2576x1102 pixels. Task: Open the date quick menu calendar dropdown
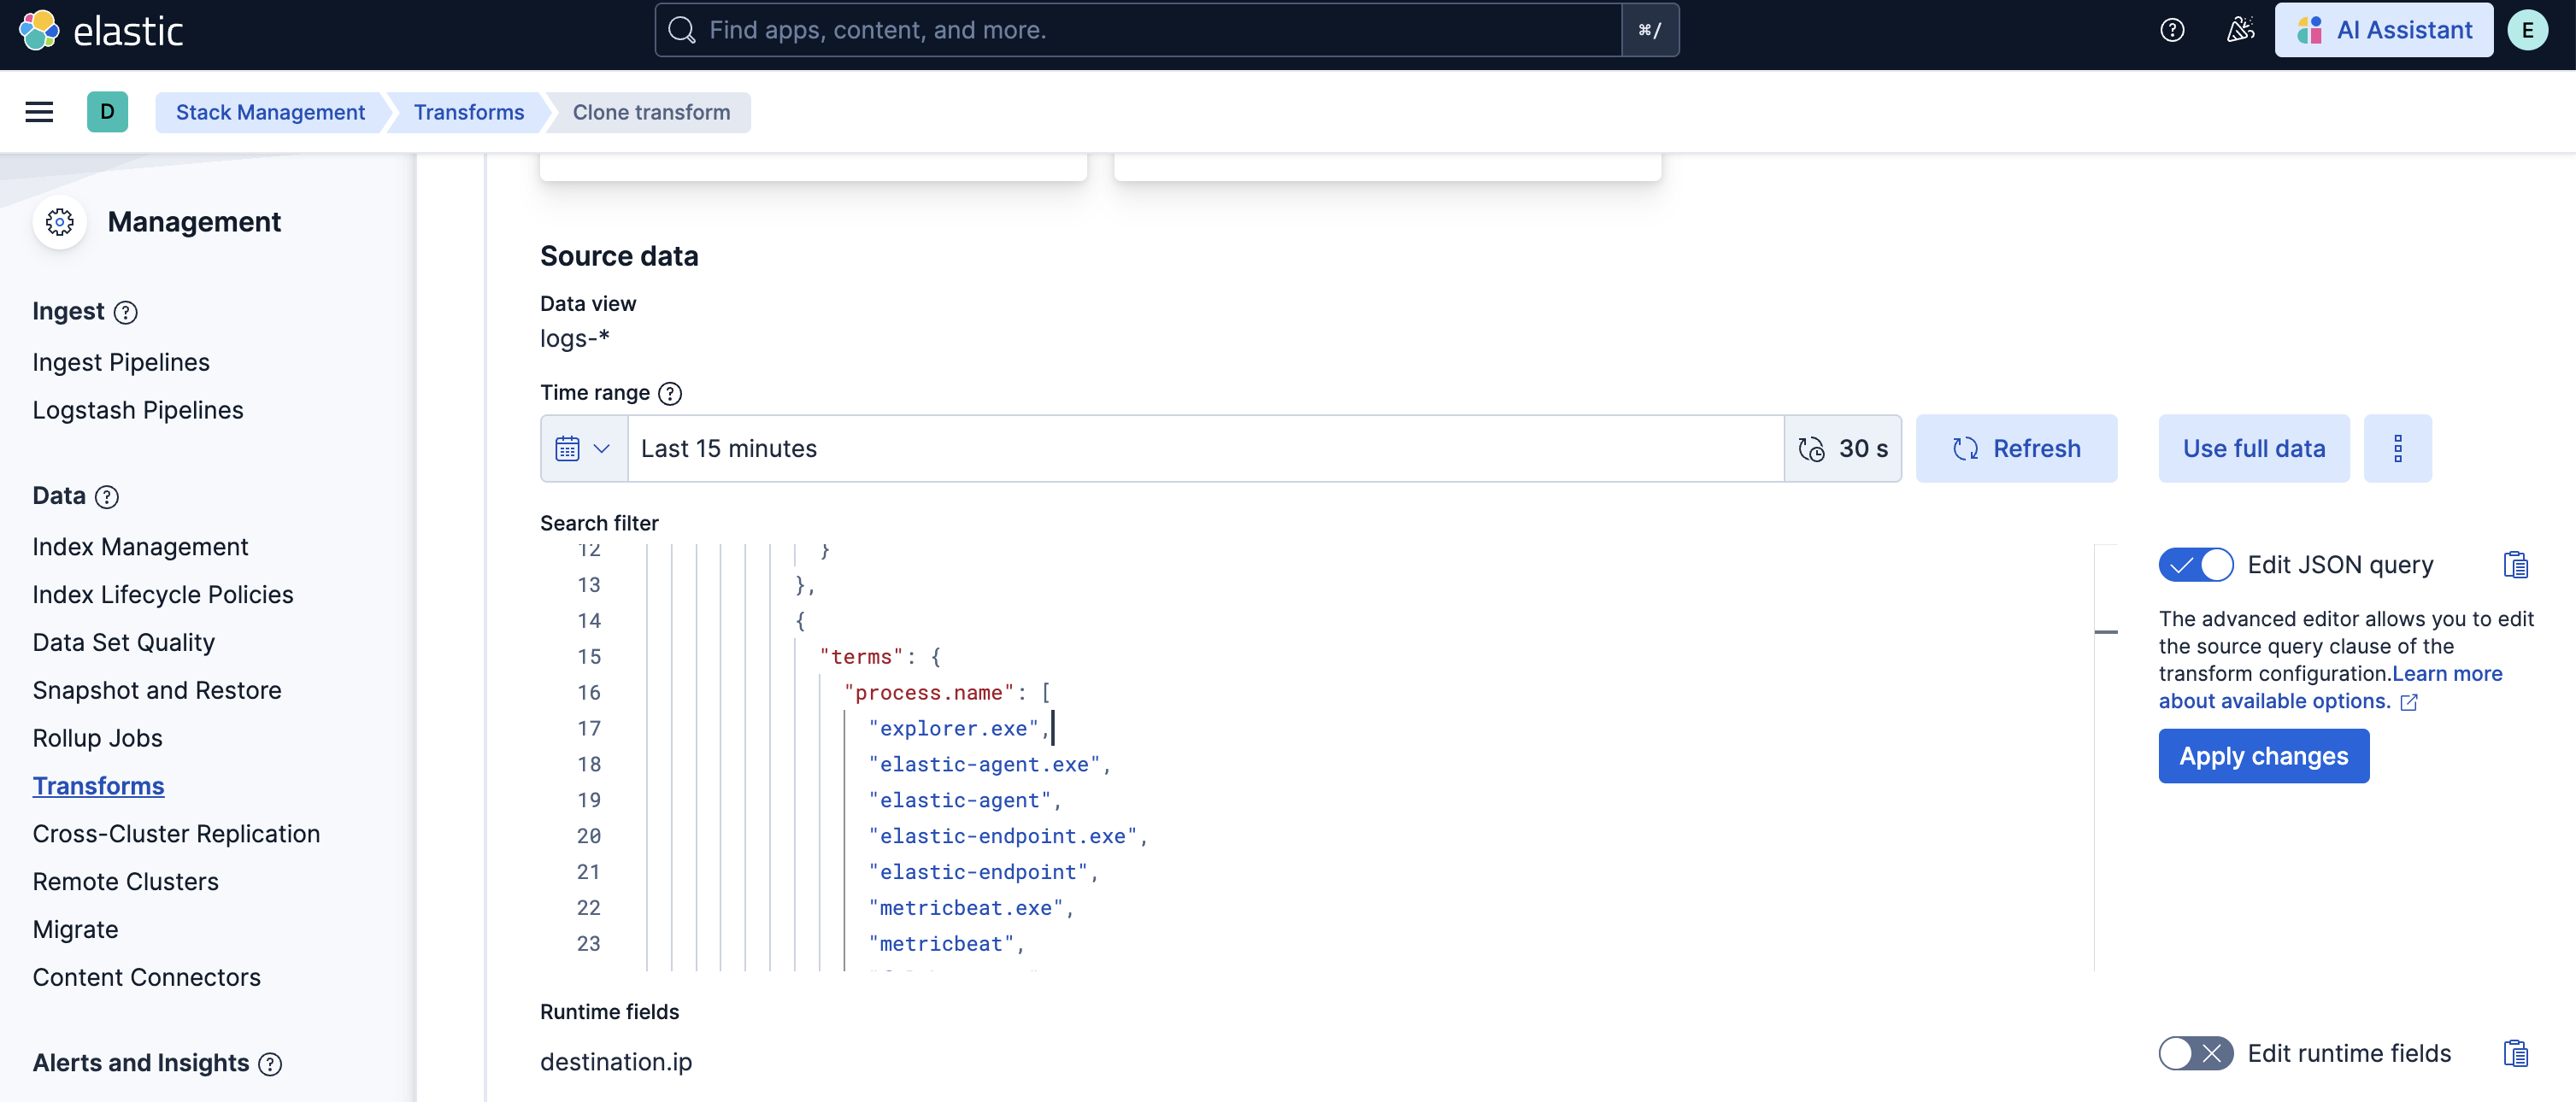click(584, 448)
